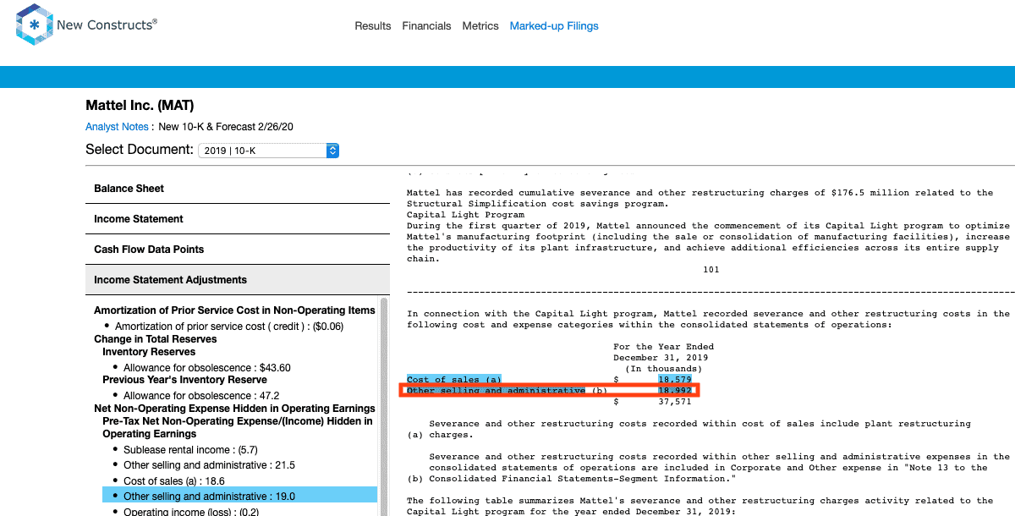Click the Analyst Notes link
Image resolution: width=1015 pixels, height=516 pixels.
[118, 127]
